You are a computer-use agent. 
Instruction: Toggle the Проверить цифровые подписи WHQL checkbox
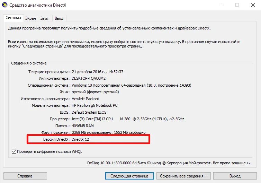coord(14,151)
